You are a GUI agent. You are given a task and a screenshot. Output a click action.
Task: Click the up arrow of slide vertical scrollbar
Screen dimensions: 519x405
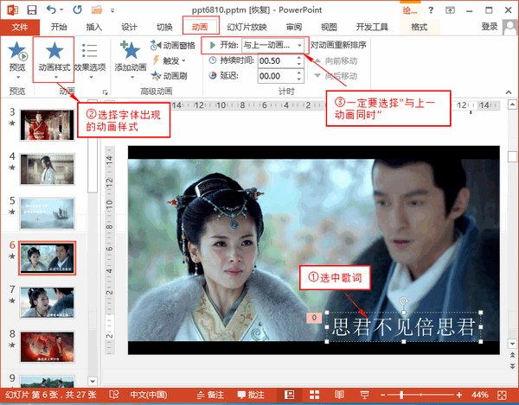[512, 104]
